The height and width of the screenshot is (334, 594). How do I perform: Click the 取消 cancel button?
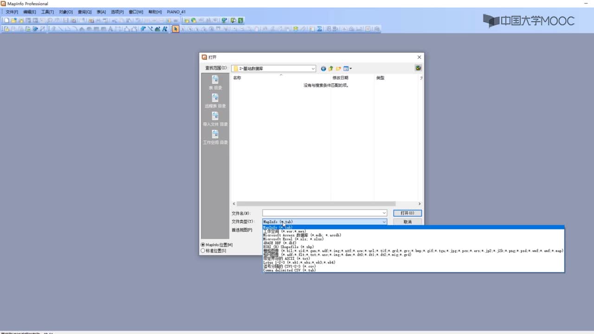click(407, 222)
